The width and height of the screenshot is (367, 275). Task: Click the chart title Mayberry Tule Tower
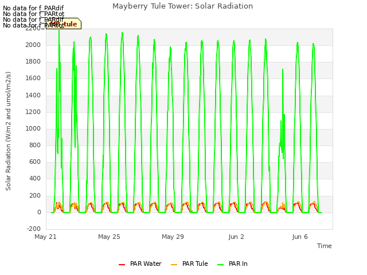click(182, 6)
